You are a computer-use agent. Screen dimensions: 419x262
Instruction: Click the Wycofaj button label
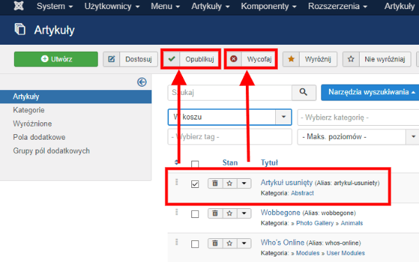[259, 59]
